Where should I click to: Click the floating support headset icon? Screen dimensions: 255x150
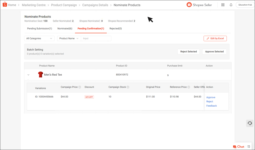(x=250, y=123)
